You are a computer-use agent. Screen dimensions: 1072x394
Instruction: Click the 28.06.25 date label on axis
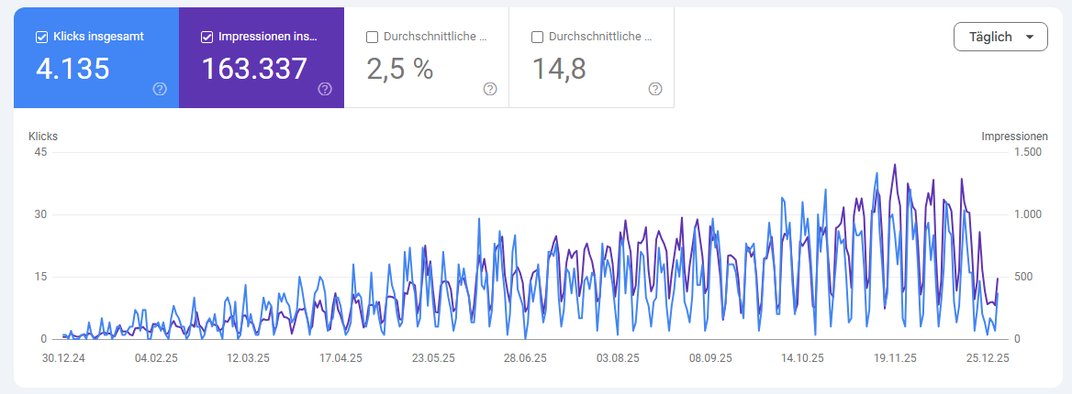pos(524,358)
